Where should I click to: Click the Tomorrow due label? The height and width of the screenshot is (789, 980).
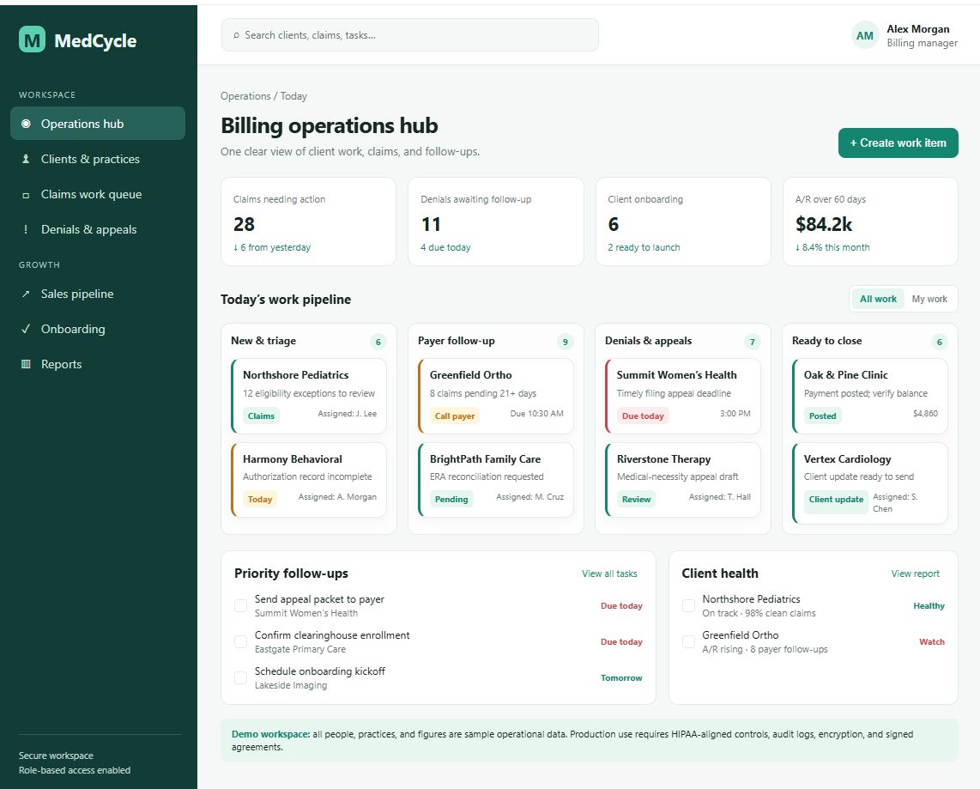[x=621, y=677]
